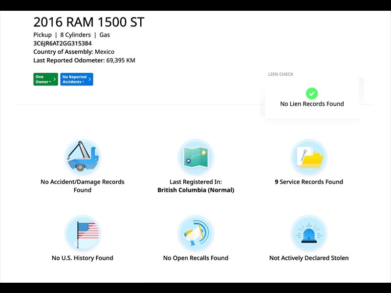Click the No Open Recalls Found label

(x=195, y=258)
